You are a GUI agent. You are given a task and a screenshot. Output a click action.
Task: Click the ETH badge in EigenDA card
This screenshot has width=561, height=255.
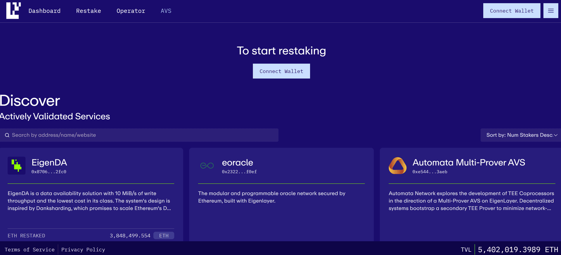tap(164, 235)
